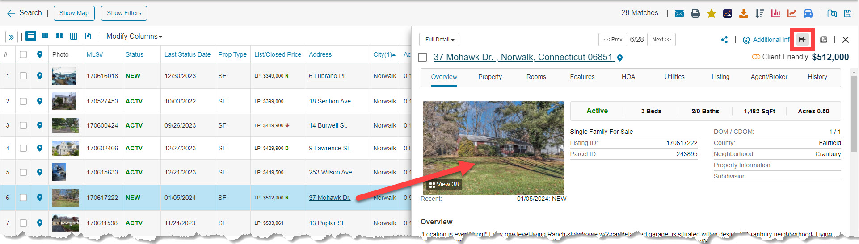Open the pink bar chart statistics icon
Viewport: 859px width, 244px height.
[776, 13]
